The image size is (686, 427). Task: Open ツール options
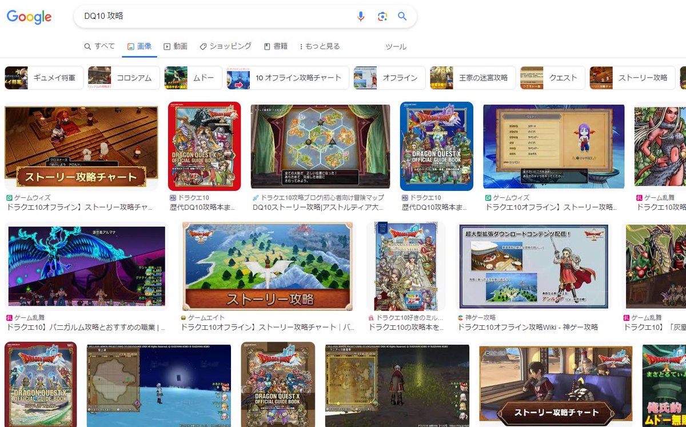click(x=396, y=47)
